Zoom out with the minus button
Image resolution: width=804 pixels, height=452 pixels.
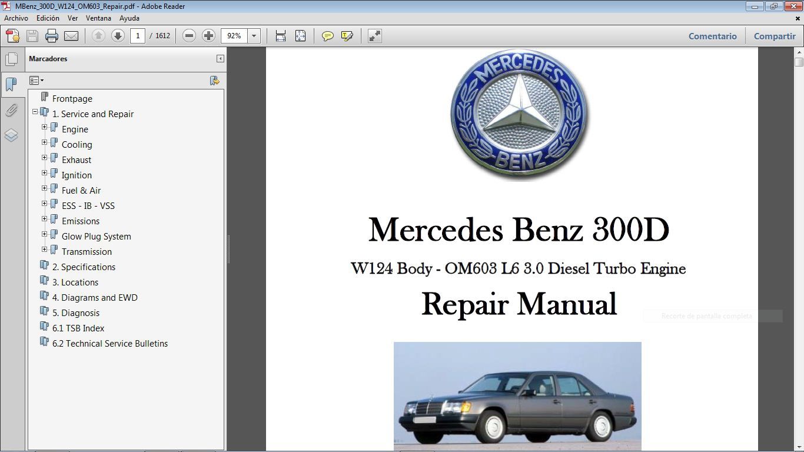pyautogui.click(x=189, y=36)
